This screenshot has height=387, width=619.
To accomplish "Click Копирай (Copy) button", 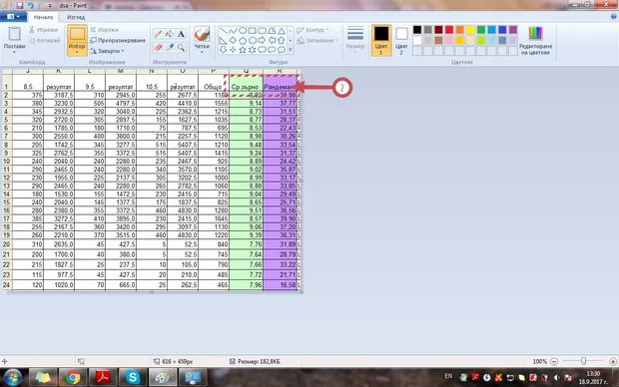I will [x=45, y=40].
